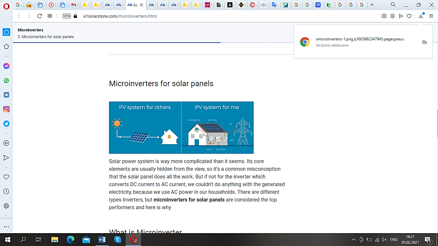Image resolution: width=438 pixels, height=246 pixels.
Task: Toggle the VPN badge in the address bar
Action: tap(67, 16)
